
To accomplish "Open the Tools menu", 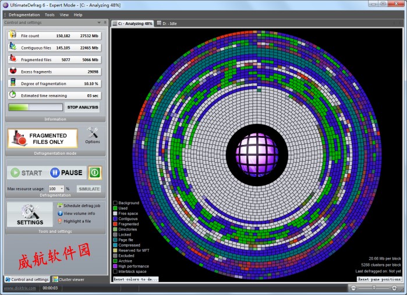I will [x=49, y=15].
